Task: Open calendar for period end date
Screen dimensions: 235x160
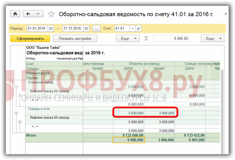Action: [87, 28]
